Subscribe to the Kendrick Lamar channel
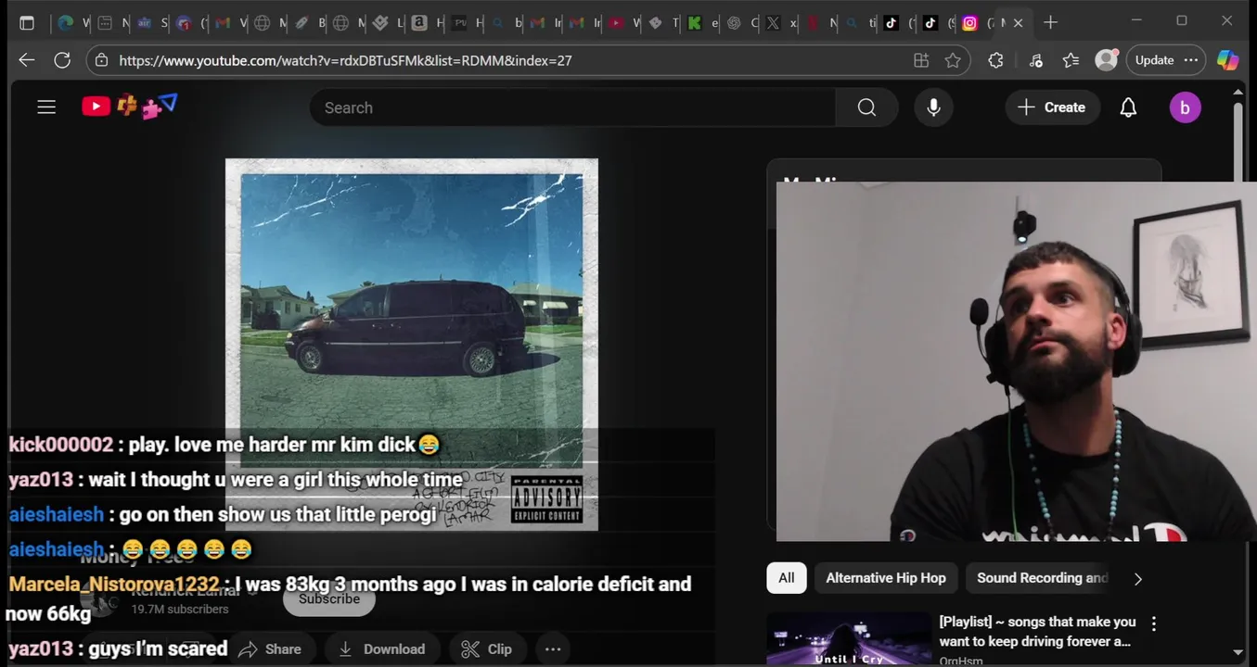 (x=329, y=598)
